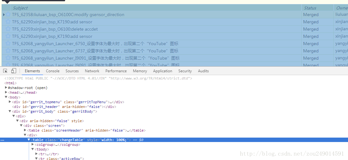Click the row pointer arrow beside TFS_62358

tap(4, 15)
